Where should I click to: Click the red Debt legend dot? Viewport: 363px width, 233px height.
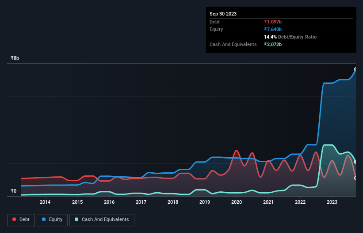[14, 219]
